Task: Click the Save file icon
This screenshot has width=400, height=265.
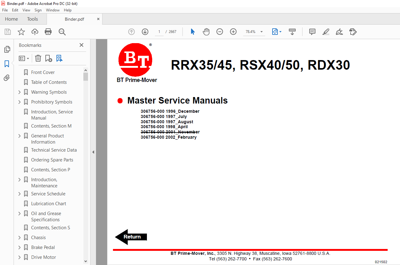Action: [x=8, y=32]
